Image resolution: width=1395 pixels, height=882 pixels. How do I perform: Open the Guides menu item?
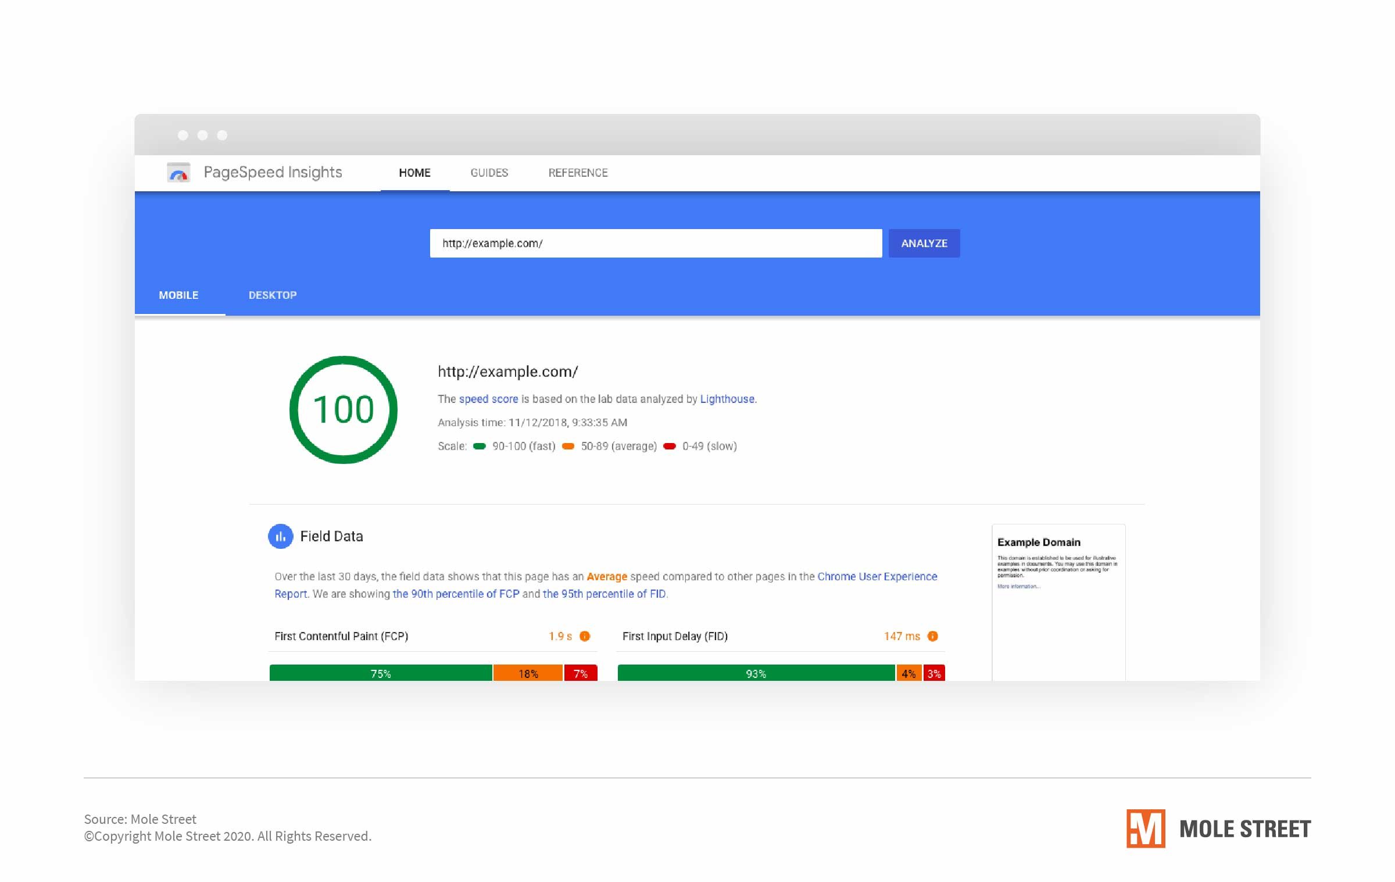[489, 173]
